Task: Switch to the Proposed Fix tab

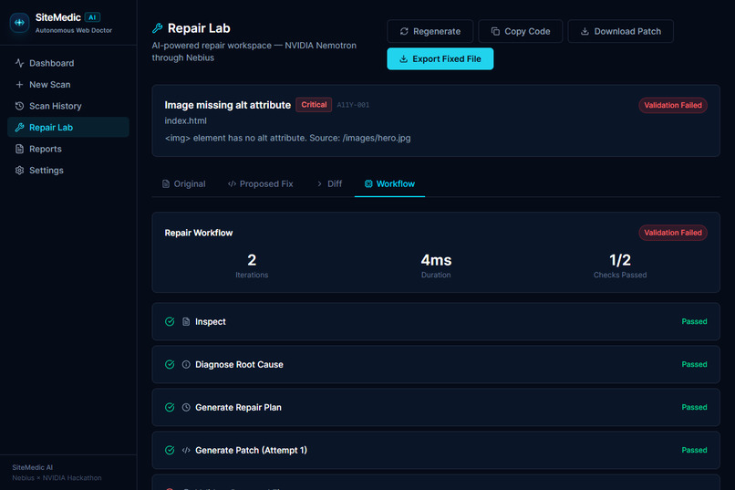Action: (x=261, y=183)
